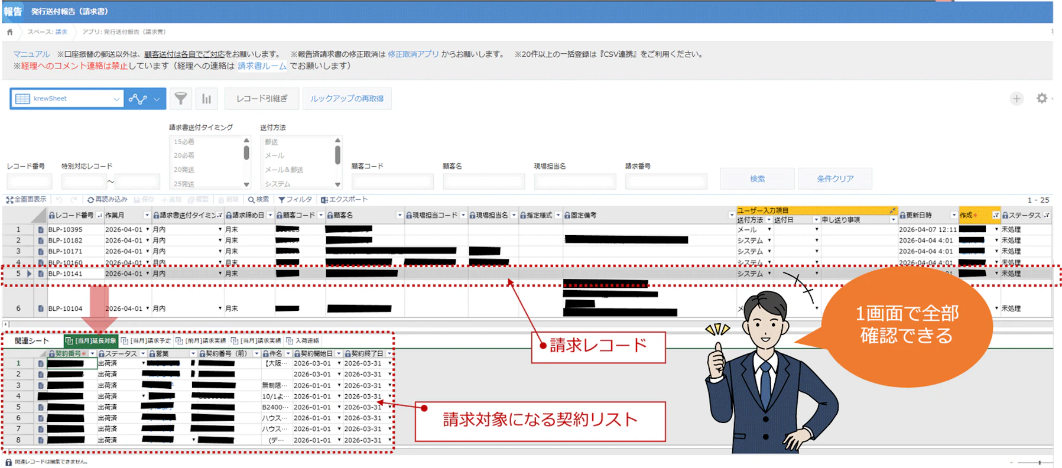Collapse the ユーザー入力項目 column group icon
1062x468 pixels.
[x=893, y=210]
